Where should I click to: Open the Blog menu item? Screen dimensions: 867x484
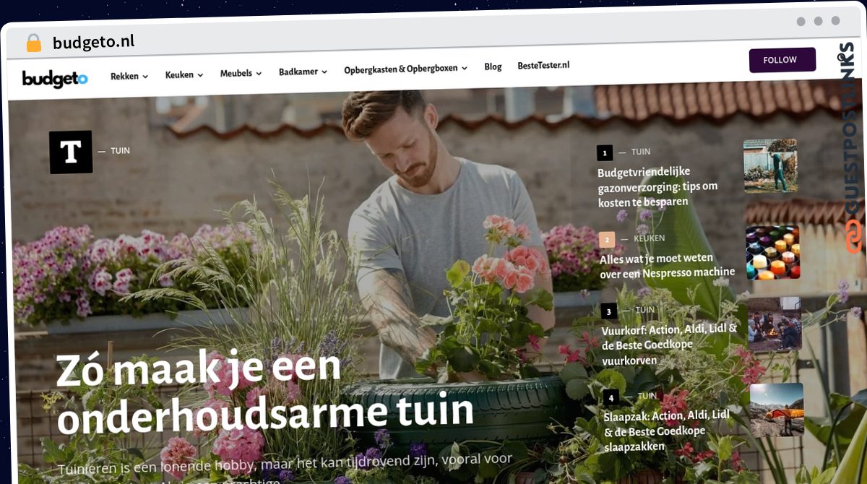tap(493, 66)
